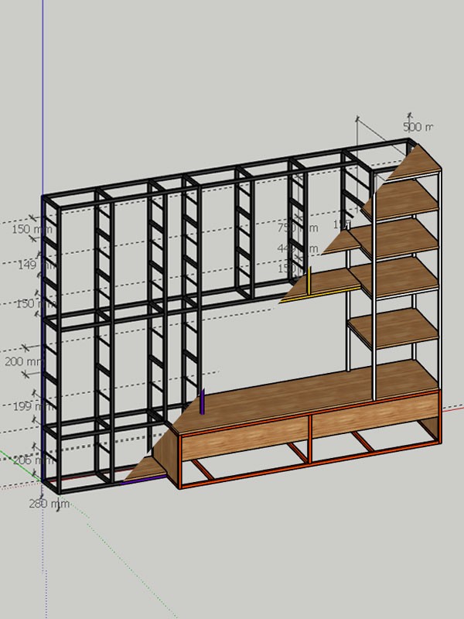Select the small triangular wood panel at floor

coord(147,466)
